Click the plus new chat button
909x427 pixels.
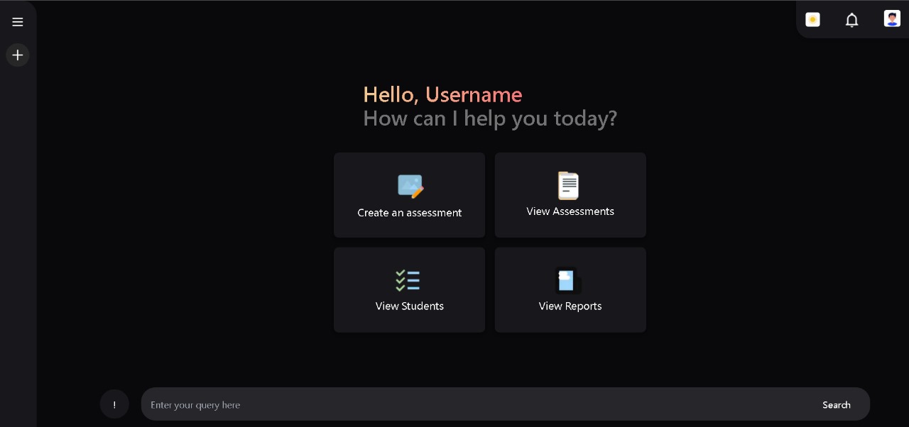[18, 55]
